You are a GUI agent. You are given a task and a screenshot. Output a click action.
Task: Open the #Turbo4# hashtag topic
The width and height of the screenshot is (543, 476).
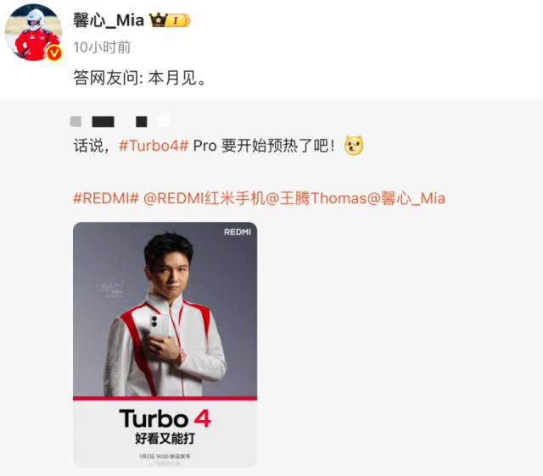click(154, 146)
